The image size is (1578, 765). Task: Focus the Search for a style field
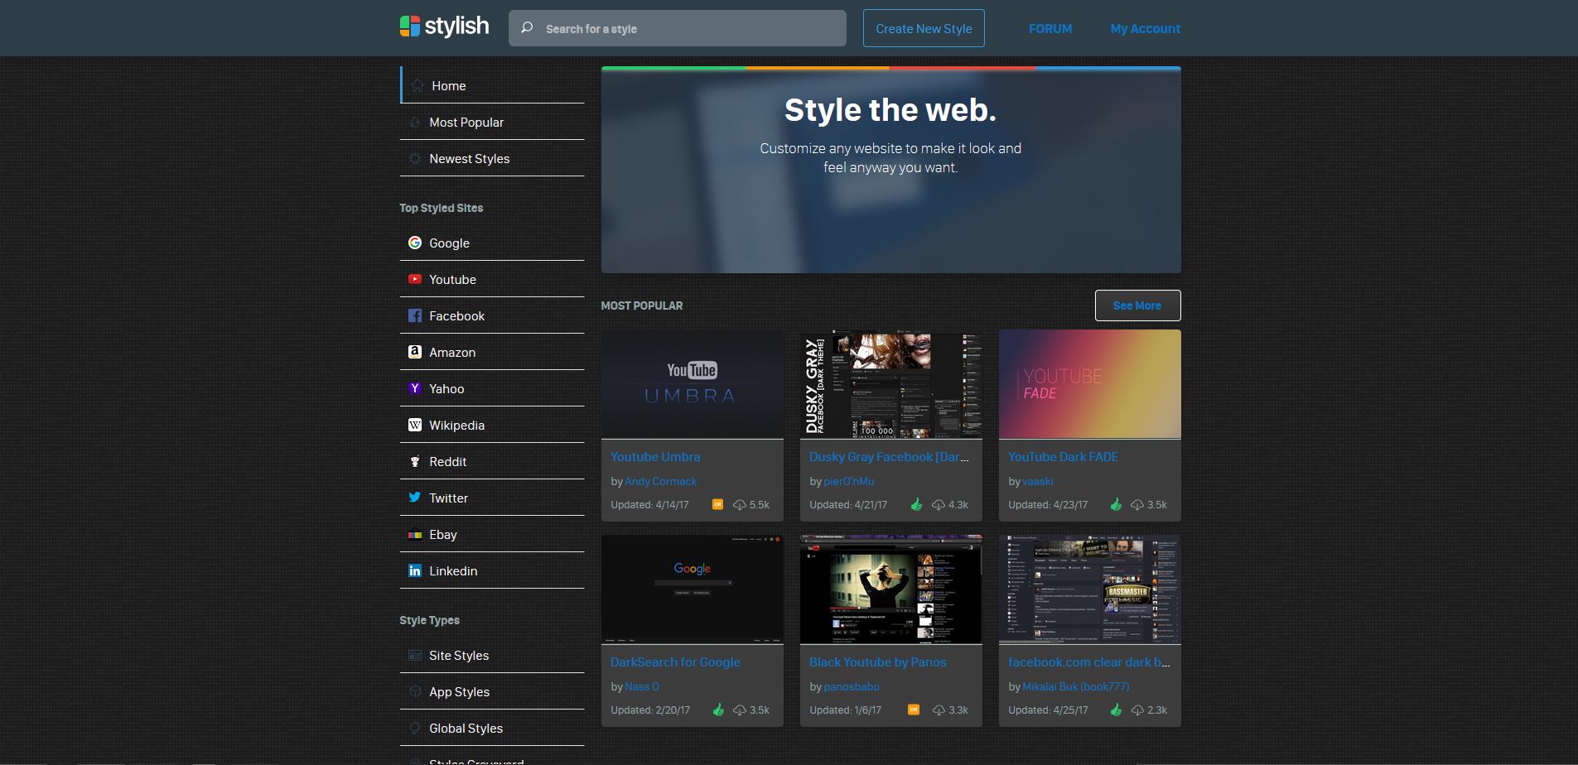pyautogui.click(x=677, y=28)
